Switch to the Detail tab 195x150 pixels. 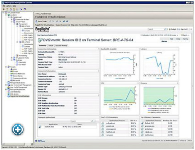(51, 46)
